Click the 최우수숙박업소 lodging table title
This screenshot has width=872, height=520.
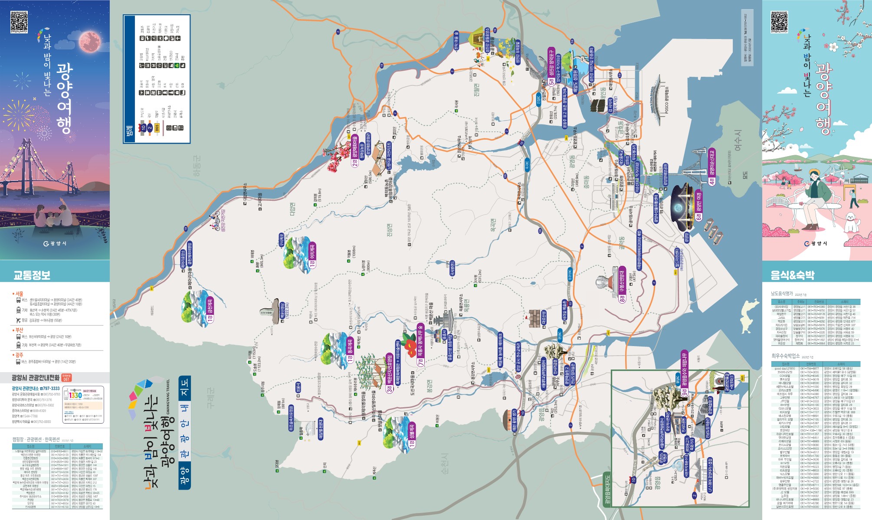pos(786,356)
